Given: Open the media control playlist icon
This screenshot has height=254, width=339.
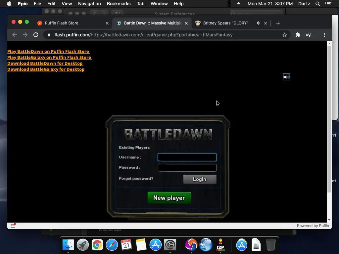Looking at the screenshot, I should pyautogui.click(x=309, y=34).
